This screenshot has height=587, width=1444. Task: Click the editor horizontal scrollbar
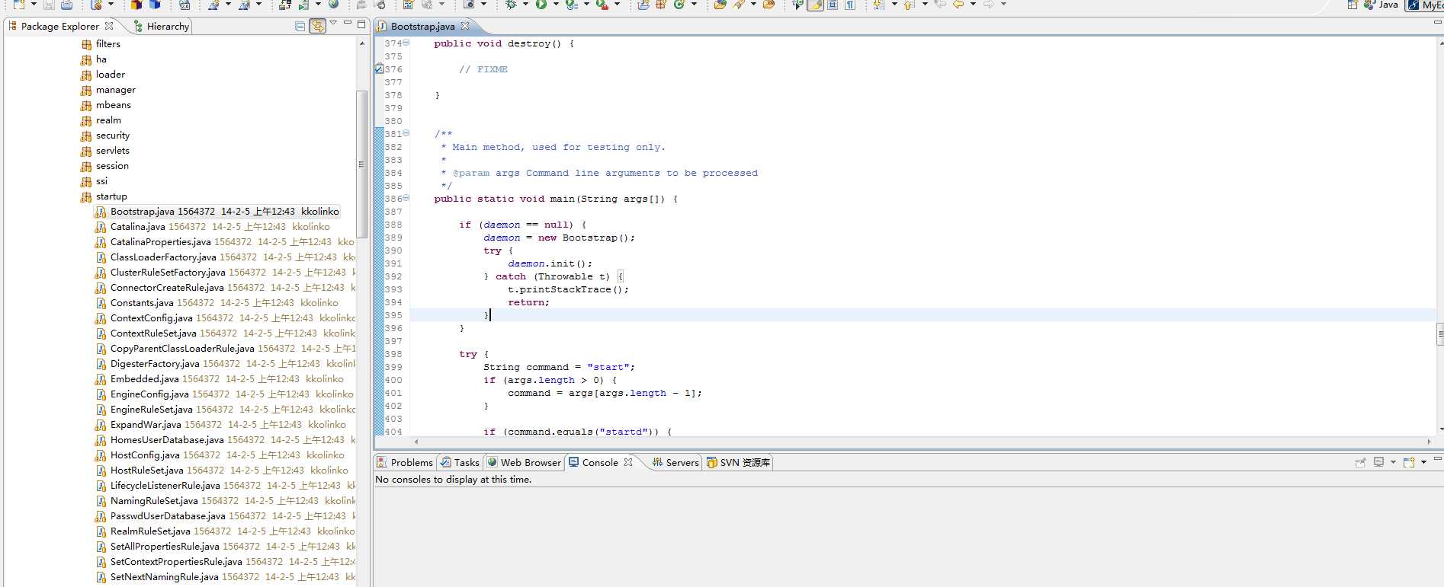(923, 442)
